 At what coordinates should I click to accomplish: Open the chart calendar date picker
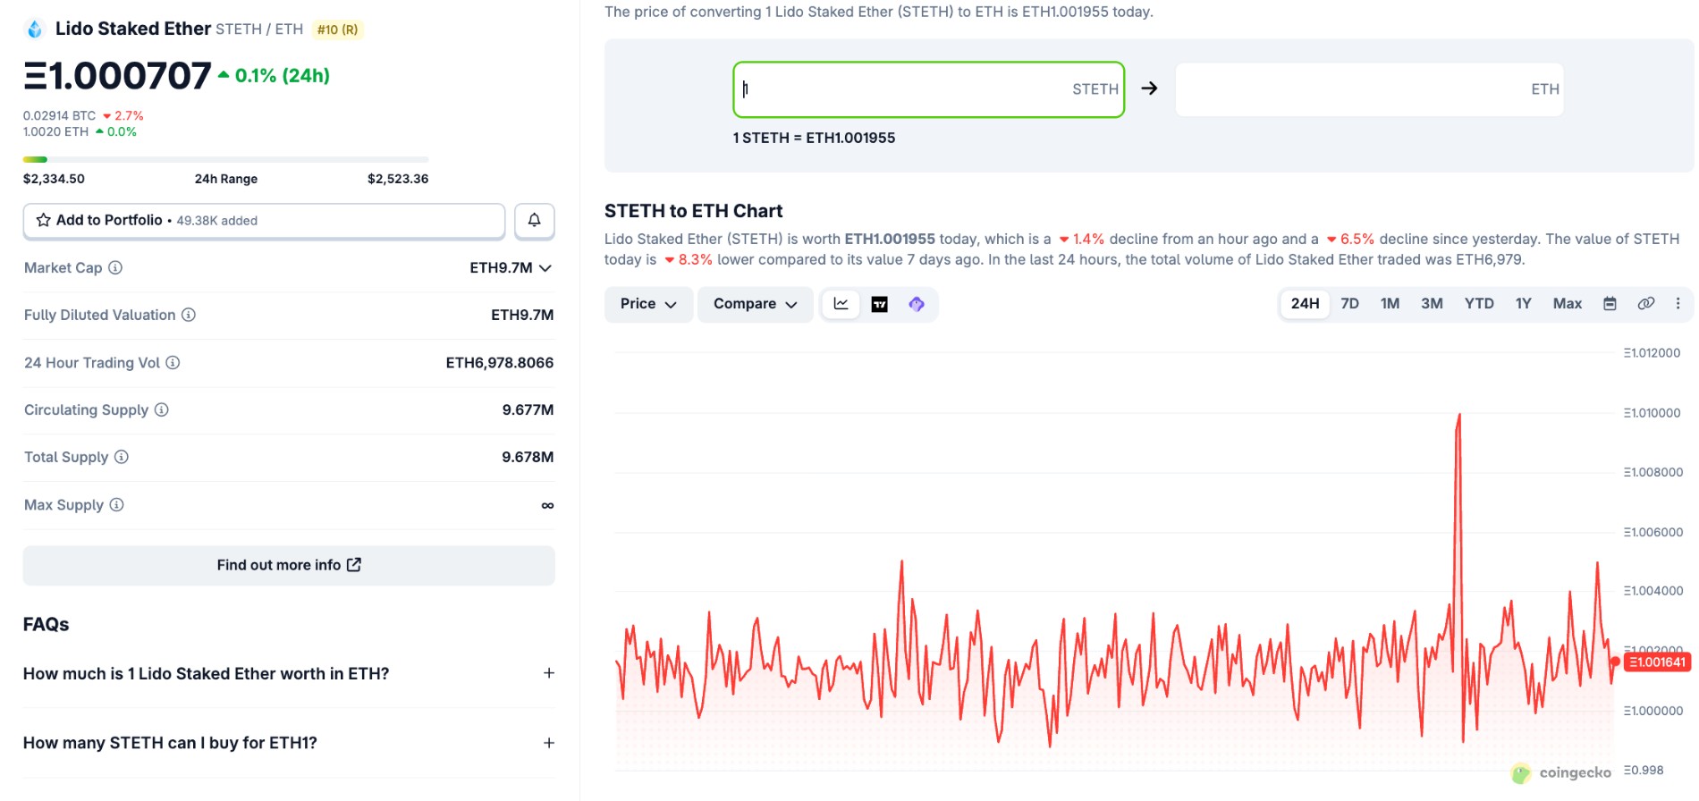1610,304
